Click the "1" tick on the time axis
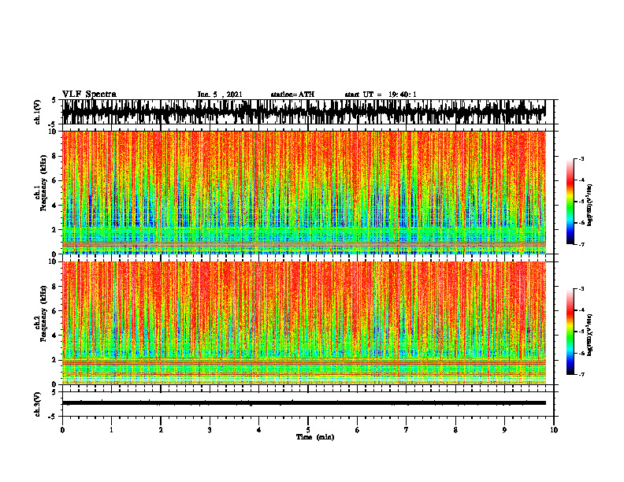The height and width of the screenshot is (482, 624). tap(111, 430)
